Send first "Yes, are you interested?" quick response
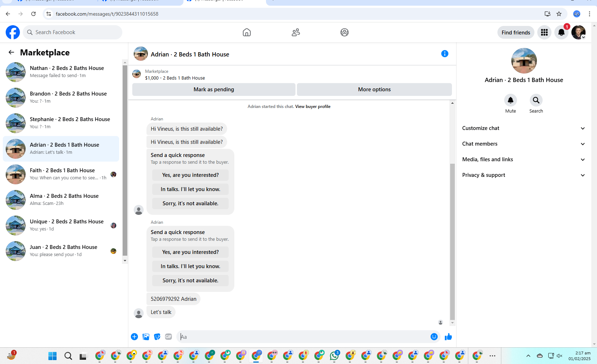Viewport: 597px width, 364px height. point(191,175)
